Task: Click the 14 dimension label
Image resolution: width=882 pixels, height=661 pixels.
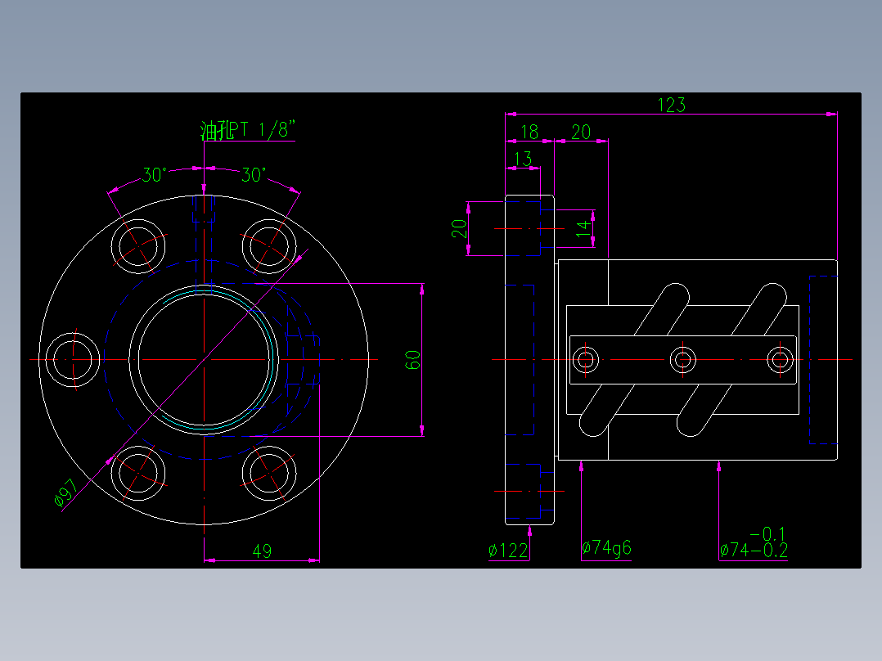Action: coord(584,228)
